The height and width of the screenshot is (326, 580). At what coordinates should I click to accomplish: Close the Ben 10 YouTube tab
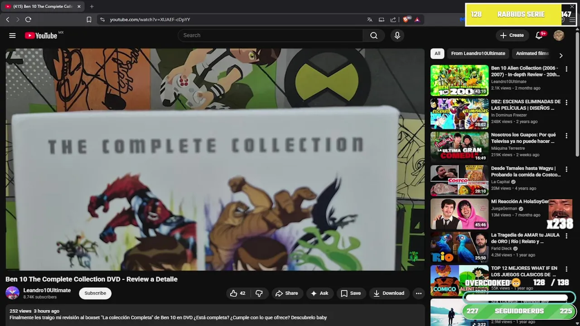click(79, 6)
